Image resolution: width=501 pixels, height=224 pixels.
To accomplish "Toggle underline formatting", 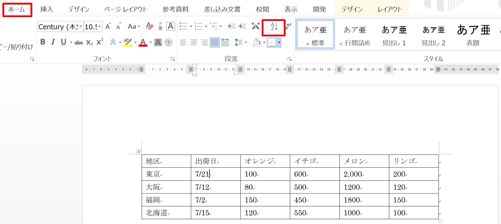I will [x=64, y=42].
